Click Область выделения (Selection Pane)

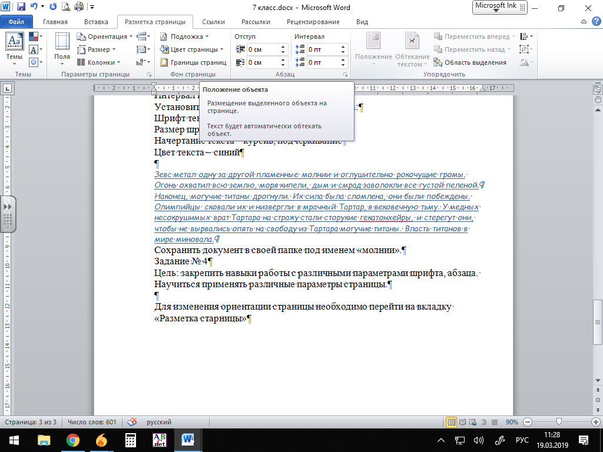pyautogui.click(x=470, y=62)
